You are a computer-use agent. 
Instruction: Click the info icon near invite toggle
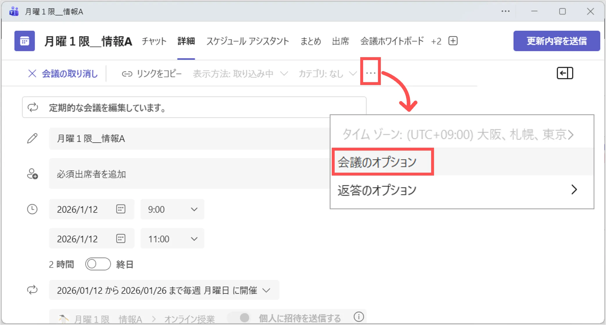(359, 317)
